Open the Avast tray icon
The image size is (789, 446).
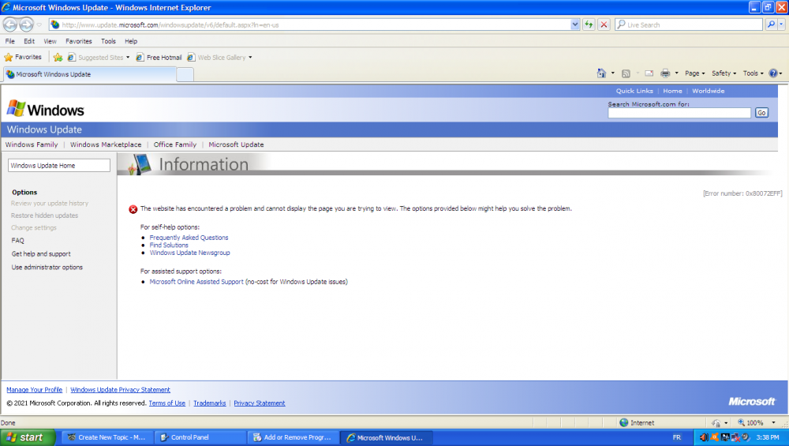tap(714, 437)
